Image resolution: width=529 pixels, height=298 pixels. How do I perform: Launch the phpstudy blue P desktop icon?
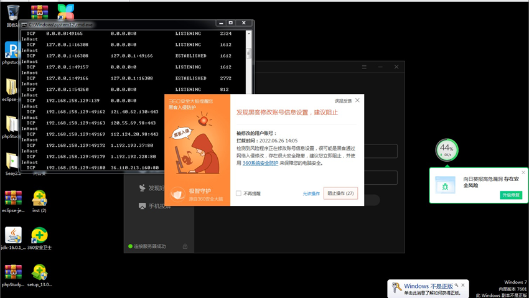pyautogui.click(x=11, y=50)
